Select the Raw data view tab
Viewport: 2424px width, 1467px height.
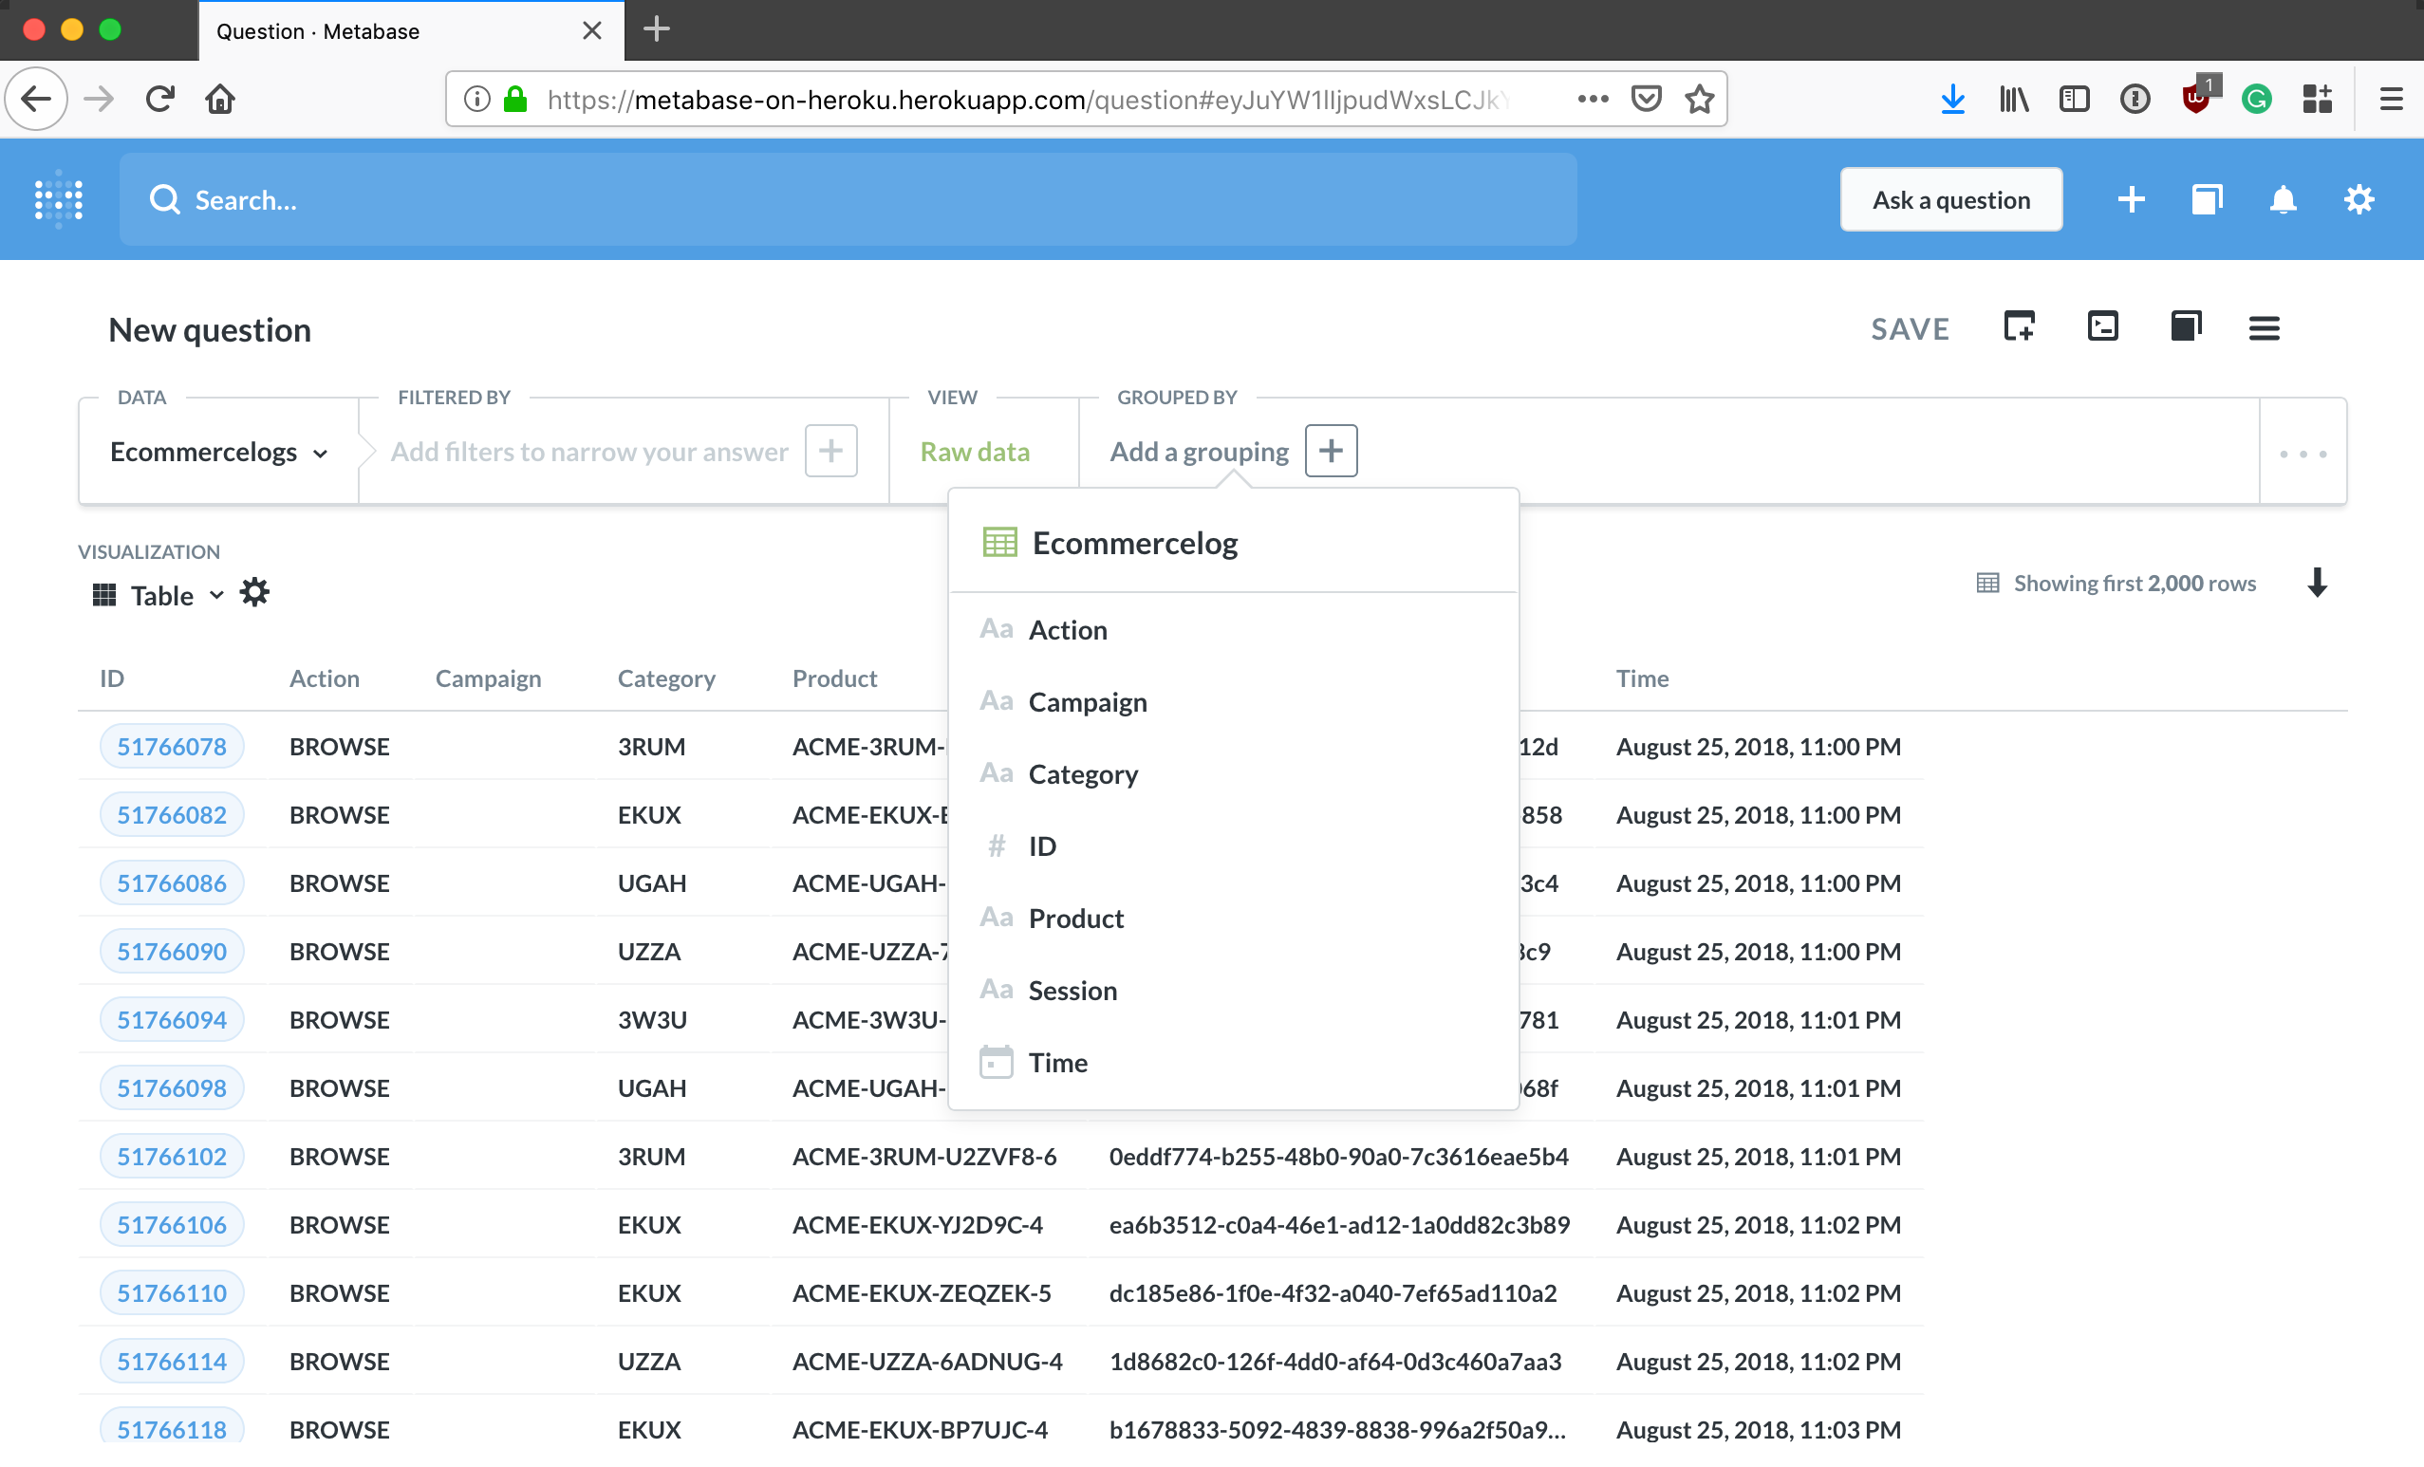975,451
